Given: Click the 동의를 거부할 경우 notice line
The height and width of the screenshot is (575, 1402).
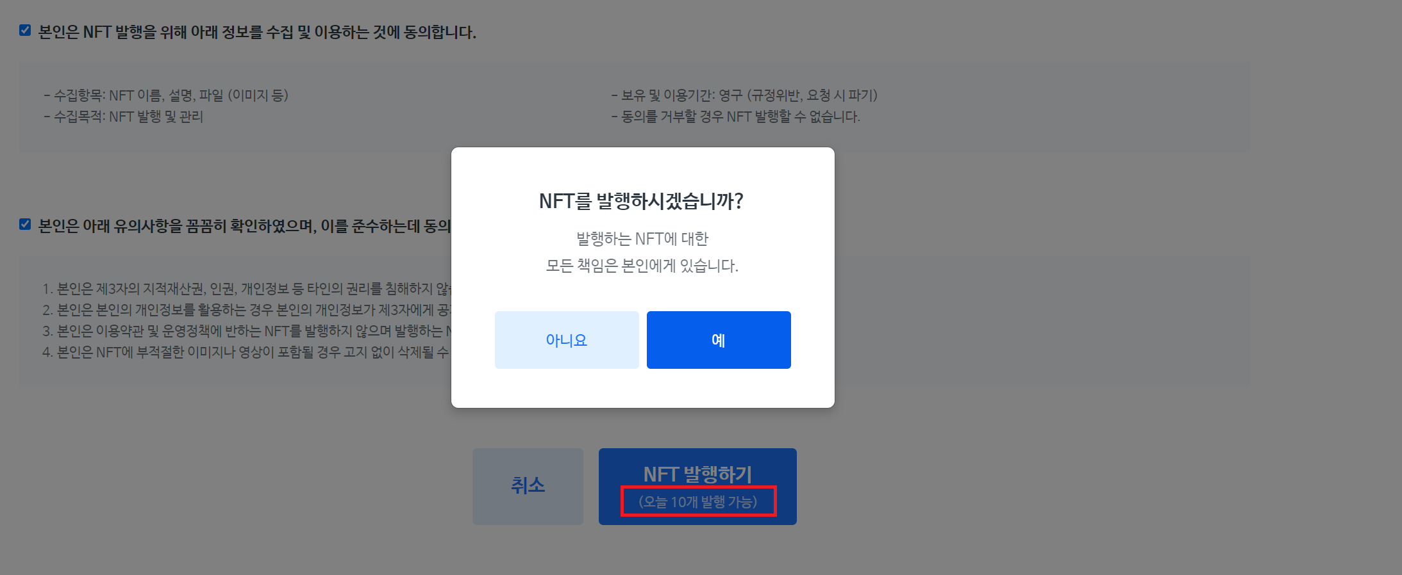Looking at the screenshot, I should [735, 117].
